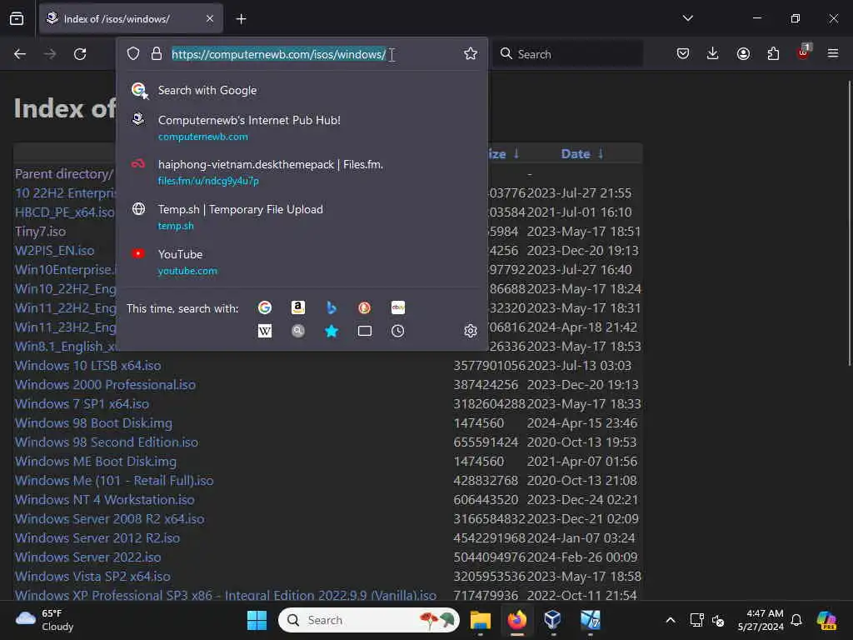The image size is (853, 640).
Task: Click the page vertical scrollbar
Action: coord(849,223)
